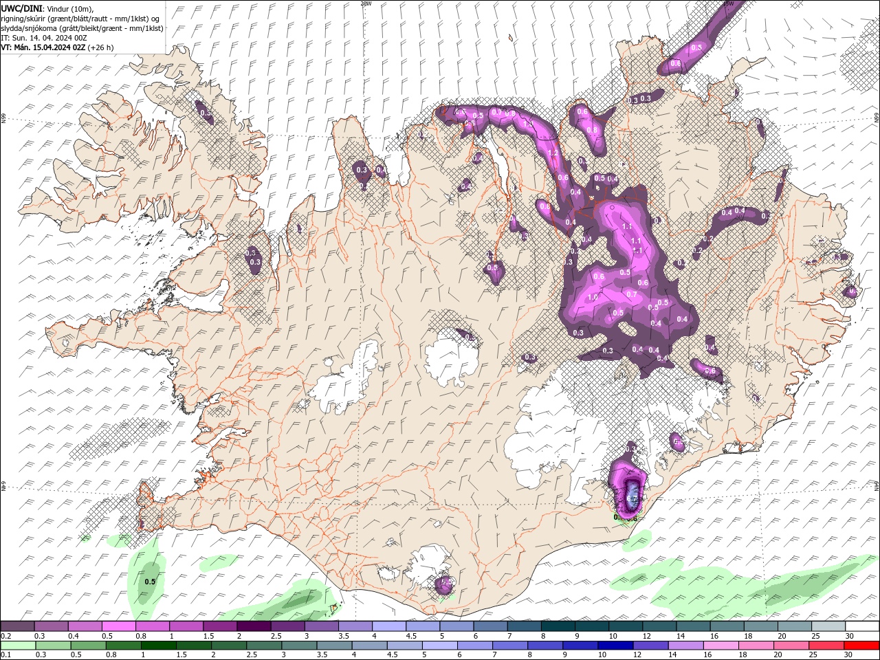Click the '1.0' value on the pink precipitation area
Image resolution: width=880 pixels, height=660 pixels.
[x=593, y=297]
